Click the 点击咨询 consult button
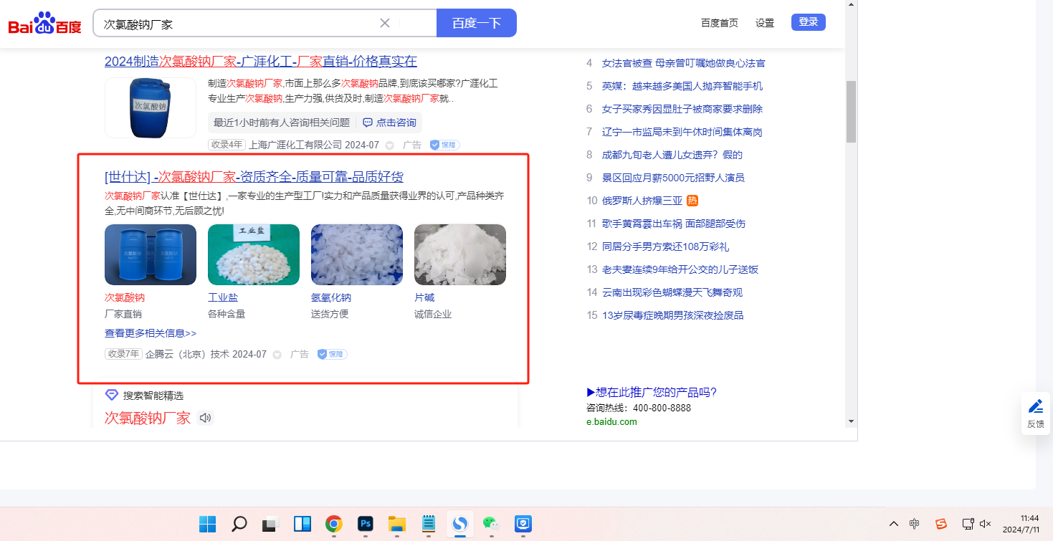 pyautogui.click(x=390, y=123)
